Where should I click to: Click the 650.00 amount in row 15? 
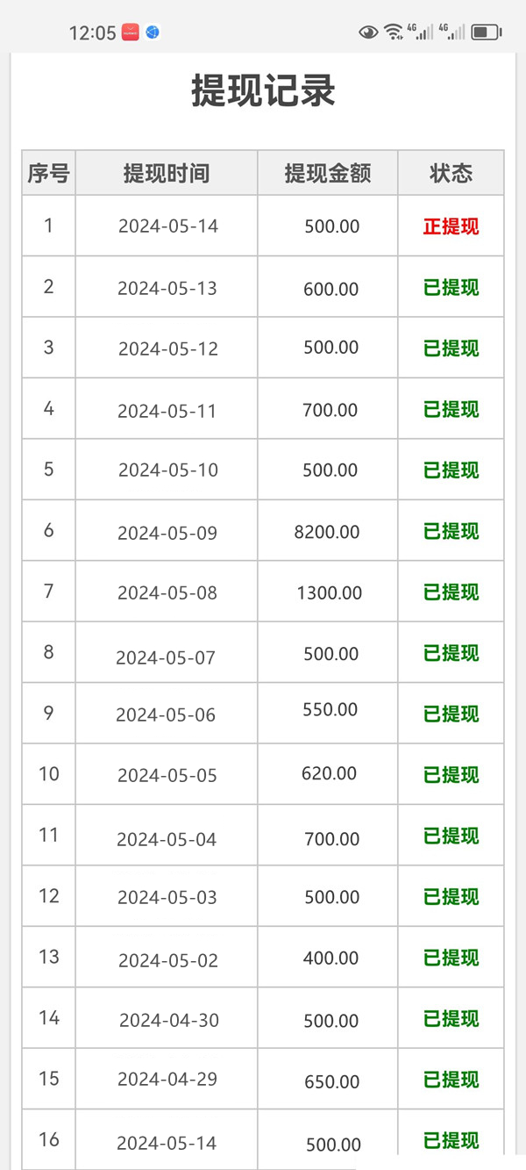pyautogui.click(x=331, y=1081)
